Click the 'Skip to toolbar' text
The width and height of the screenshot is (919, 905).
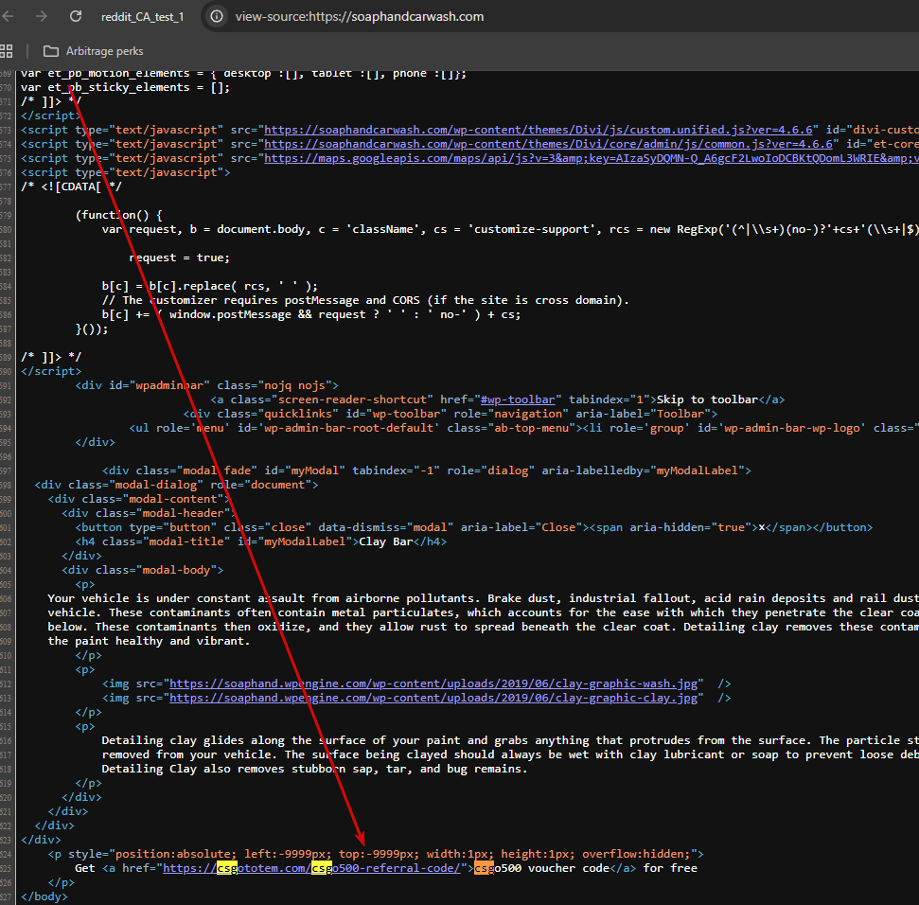click(x=707, y=399)
